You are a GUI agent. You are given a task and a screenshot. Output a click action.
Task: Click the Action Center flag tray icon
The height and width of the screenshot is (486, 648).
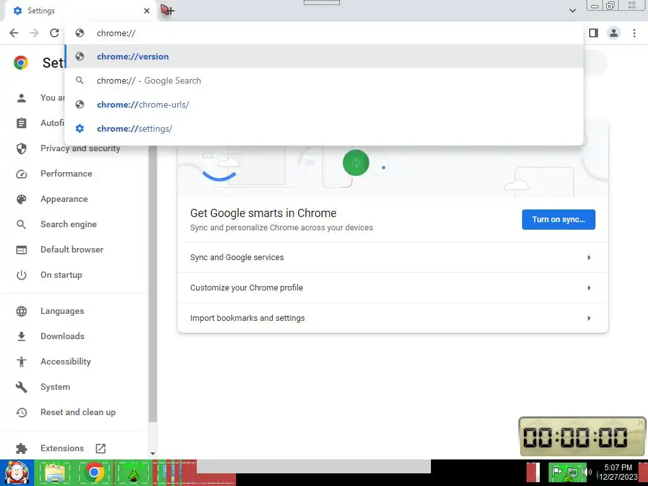tap(557, 471)
